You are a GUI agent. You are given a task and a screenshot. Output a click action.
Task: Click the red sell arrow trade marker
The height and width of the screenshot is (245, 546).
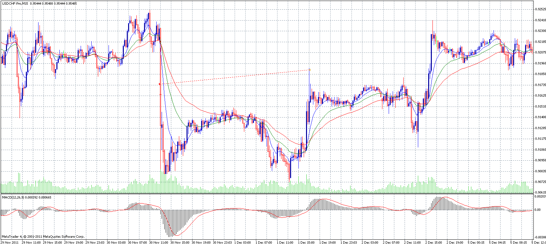coord(160,84)
